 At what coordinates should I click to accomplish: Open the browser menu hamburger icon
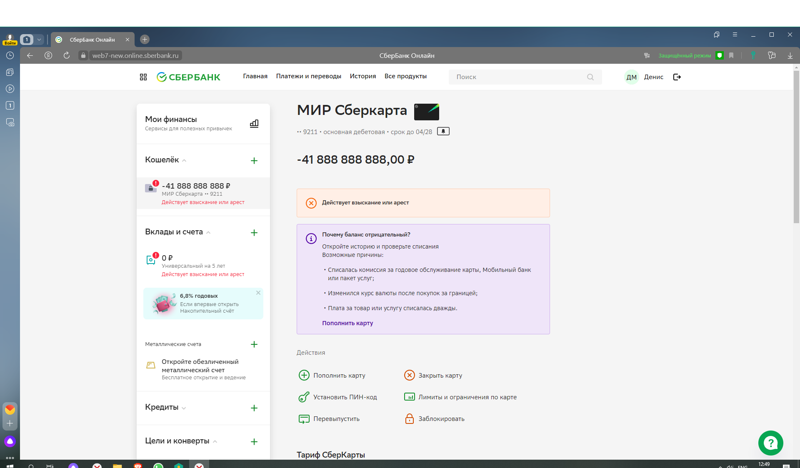(735, 35)
